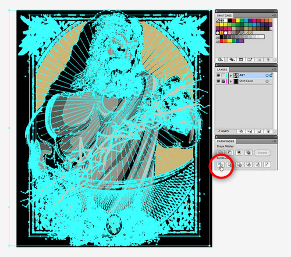This screenshot has width=291, height=257.
Task: Expand the Shirt Color layer
Action: (231, 81)
